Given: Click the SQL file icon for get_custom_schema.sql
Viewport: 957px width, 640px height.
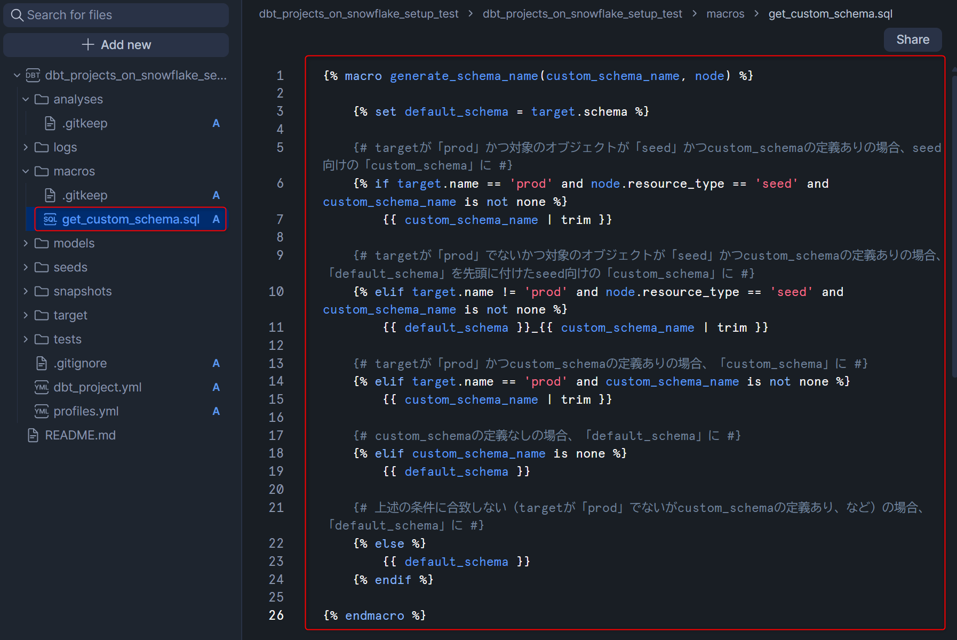Looking at the screenshot, I should [x=50, y=219].
